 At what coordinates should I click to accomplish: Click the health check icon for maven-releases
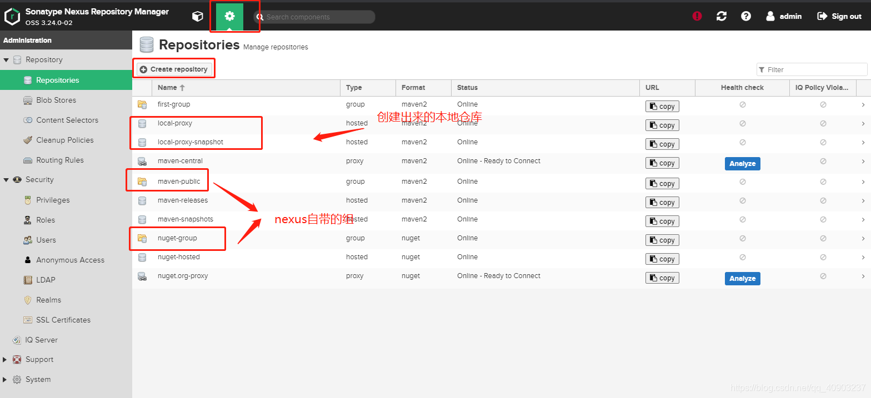[742, 200]
